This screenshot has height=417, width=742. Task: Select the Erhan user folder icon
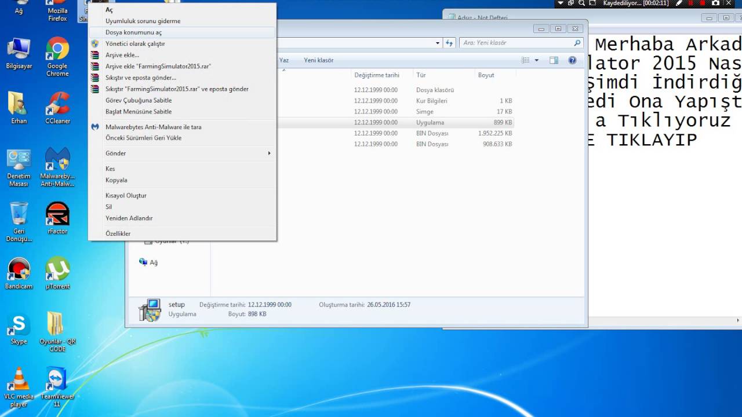pyautogui.click(x=19, y=108)
